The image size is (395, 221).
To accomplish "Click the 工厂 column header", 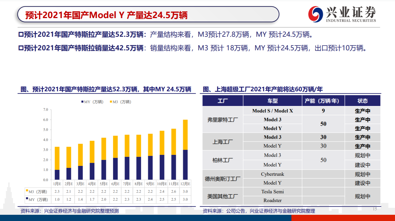I will click(x=223, y=101).
